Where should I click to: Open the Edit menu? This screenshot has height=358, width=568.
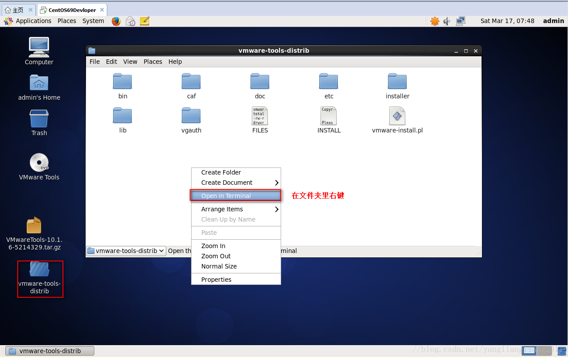click(x=112, y=62)
